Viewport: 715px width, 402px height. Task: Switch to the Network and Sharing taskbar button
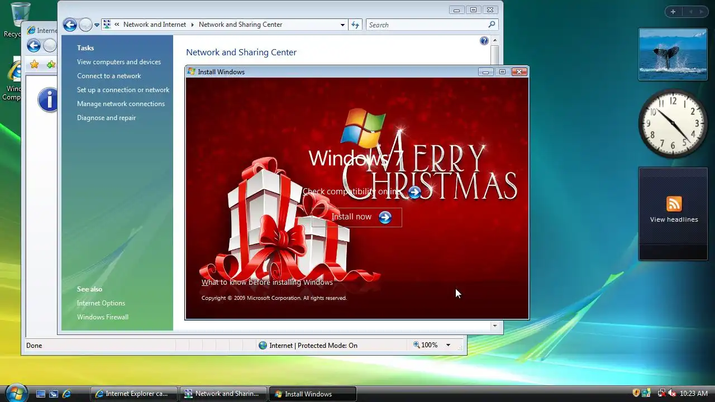(x=223, y=394)
